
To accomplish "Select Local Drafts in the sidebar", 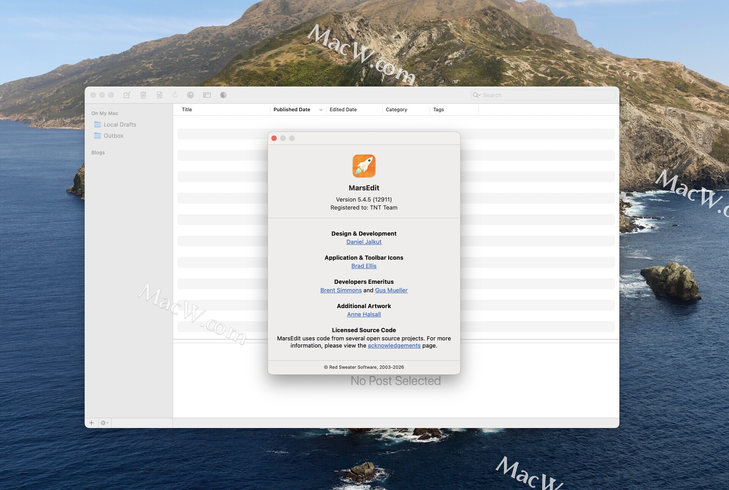I will coord(120,125).
